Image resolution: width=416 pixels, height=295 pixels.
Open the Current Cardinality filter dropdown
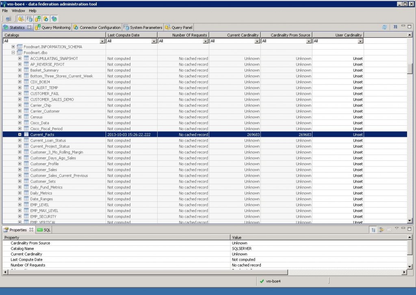[x=257, y=41]
